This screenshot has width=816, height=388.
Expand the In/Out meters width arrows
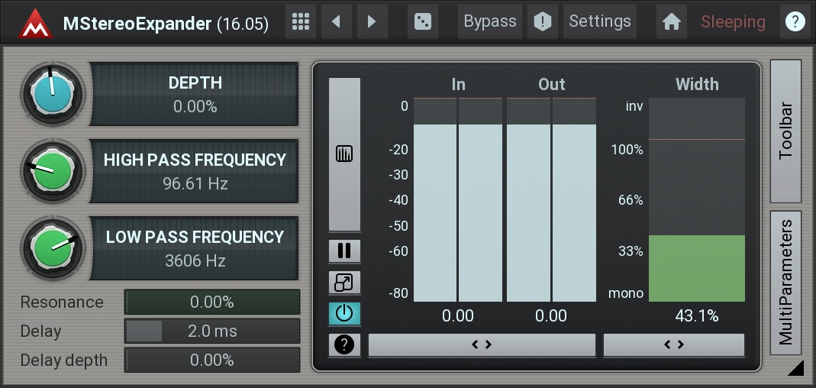pyautogui.click(x=482, y=344)
